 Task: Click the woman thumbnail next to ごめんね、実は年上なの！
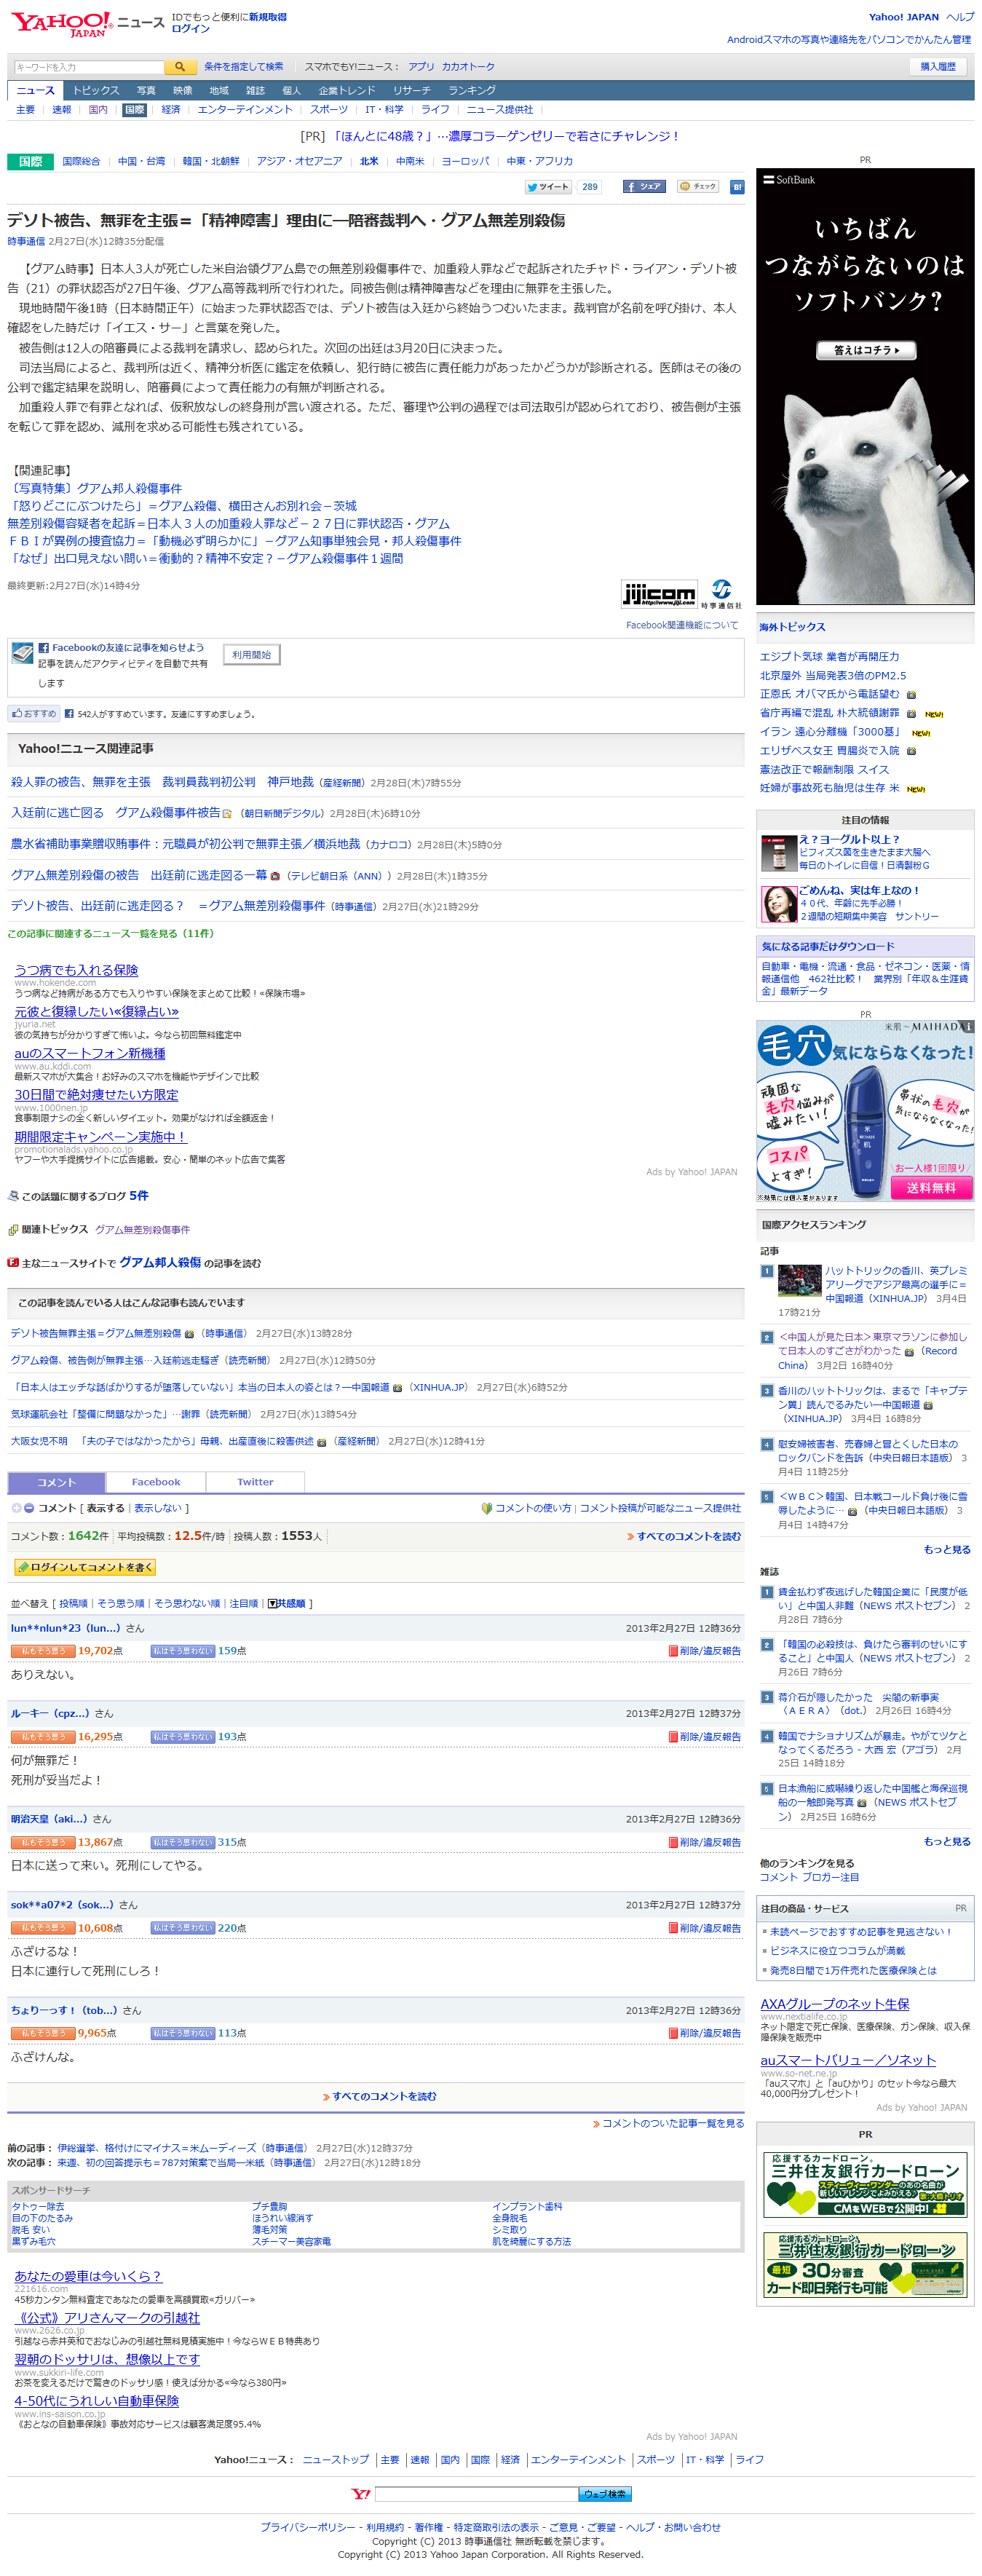(778, 904)
